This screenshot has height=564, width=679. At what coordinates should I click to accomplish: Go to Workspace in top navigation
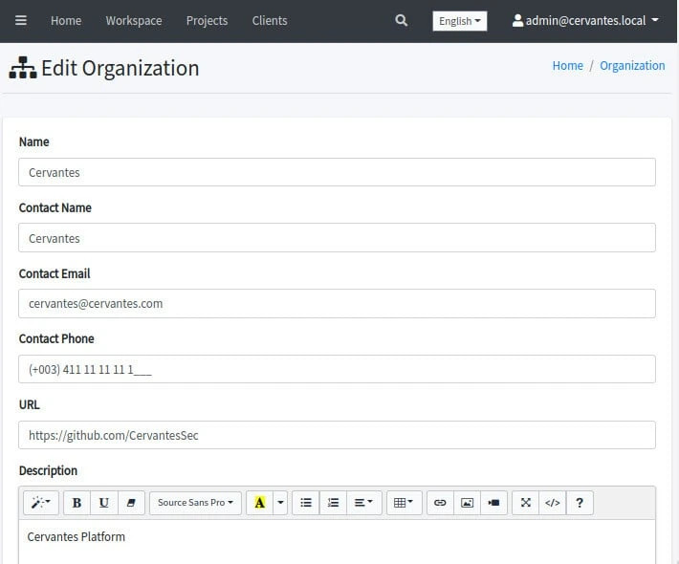134,20
